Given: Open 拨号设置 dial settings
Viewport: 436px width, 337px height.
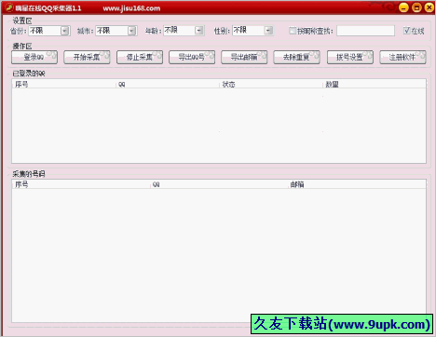Looking at the screenshot, I should [350, 57].
